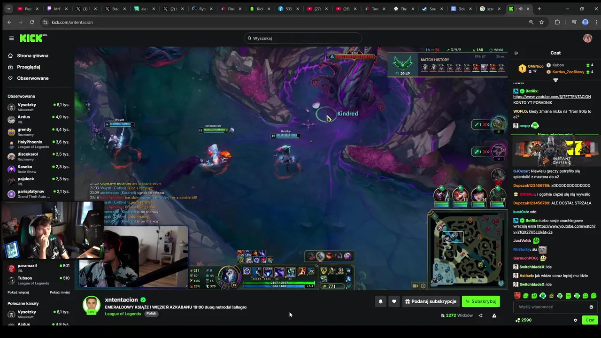Open the Instant Gaming banner in chat

(x=555, y=151)
